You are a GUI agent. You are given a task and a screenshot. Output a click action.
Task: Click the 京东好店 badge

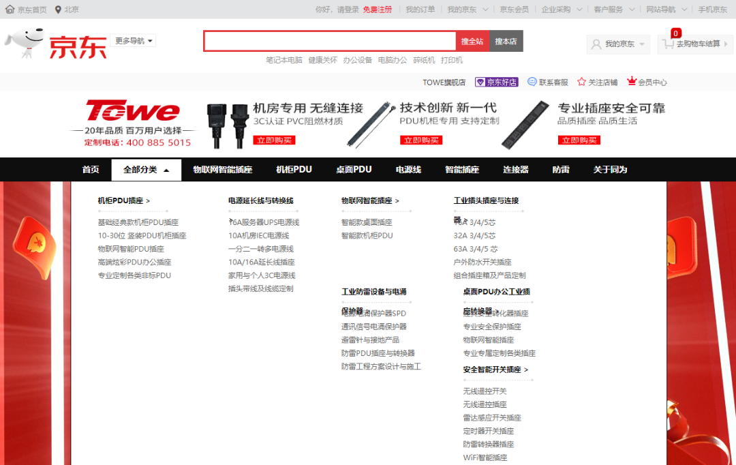click(x=497, y=82)
